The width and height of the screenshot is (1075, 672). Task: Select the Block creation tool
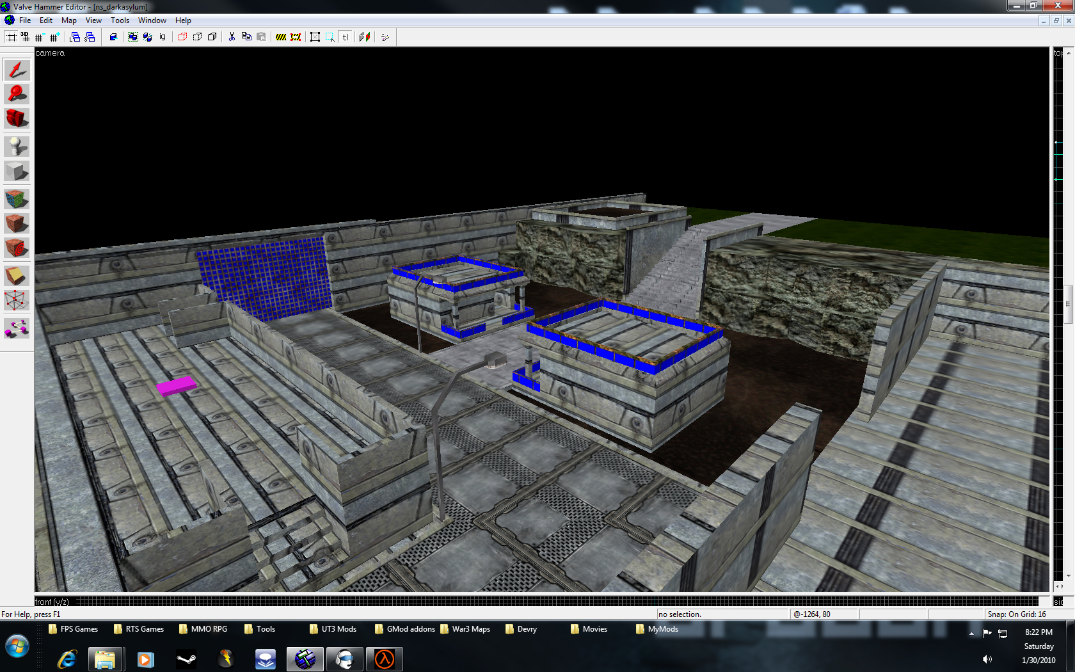[x=17, y=171]
